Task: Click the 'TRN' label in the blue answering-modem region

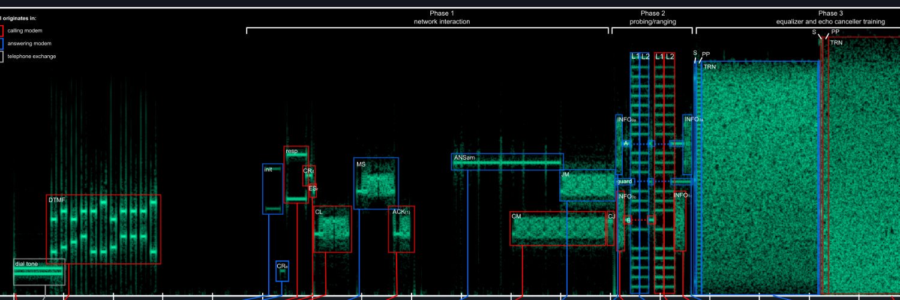Action: (709, 67)
